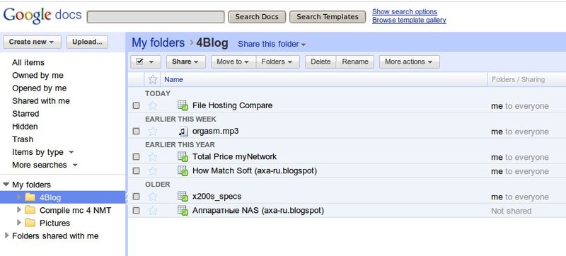Click in the search text field
The image size is (566, 256).
pos(156,17)
